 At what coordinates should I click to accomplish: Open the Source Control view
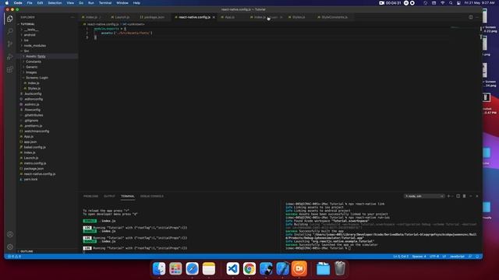click(10, 44)
